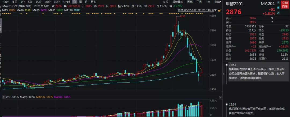Open the 复权 adjustment menu

click(x=166, y=2)
